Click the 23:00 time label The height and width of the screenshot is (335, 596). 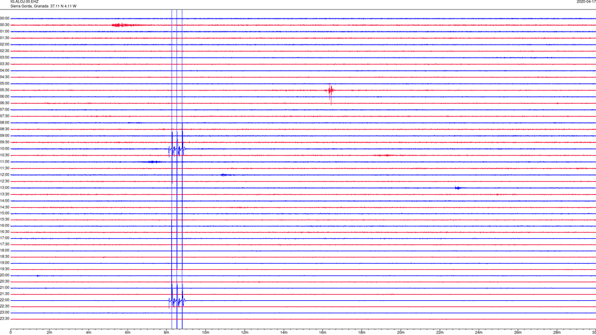coord(4,312)
